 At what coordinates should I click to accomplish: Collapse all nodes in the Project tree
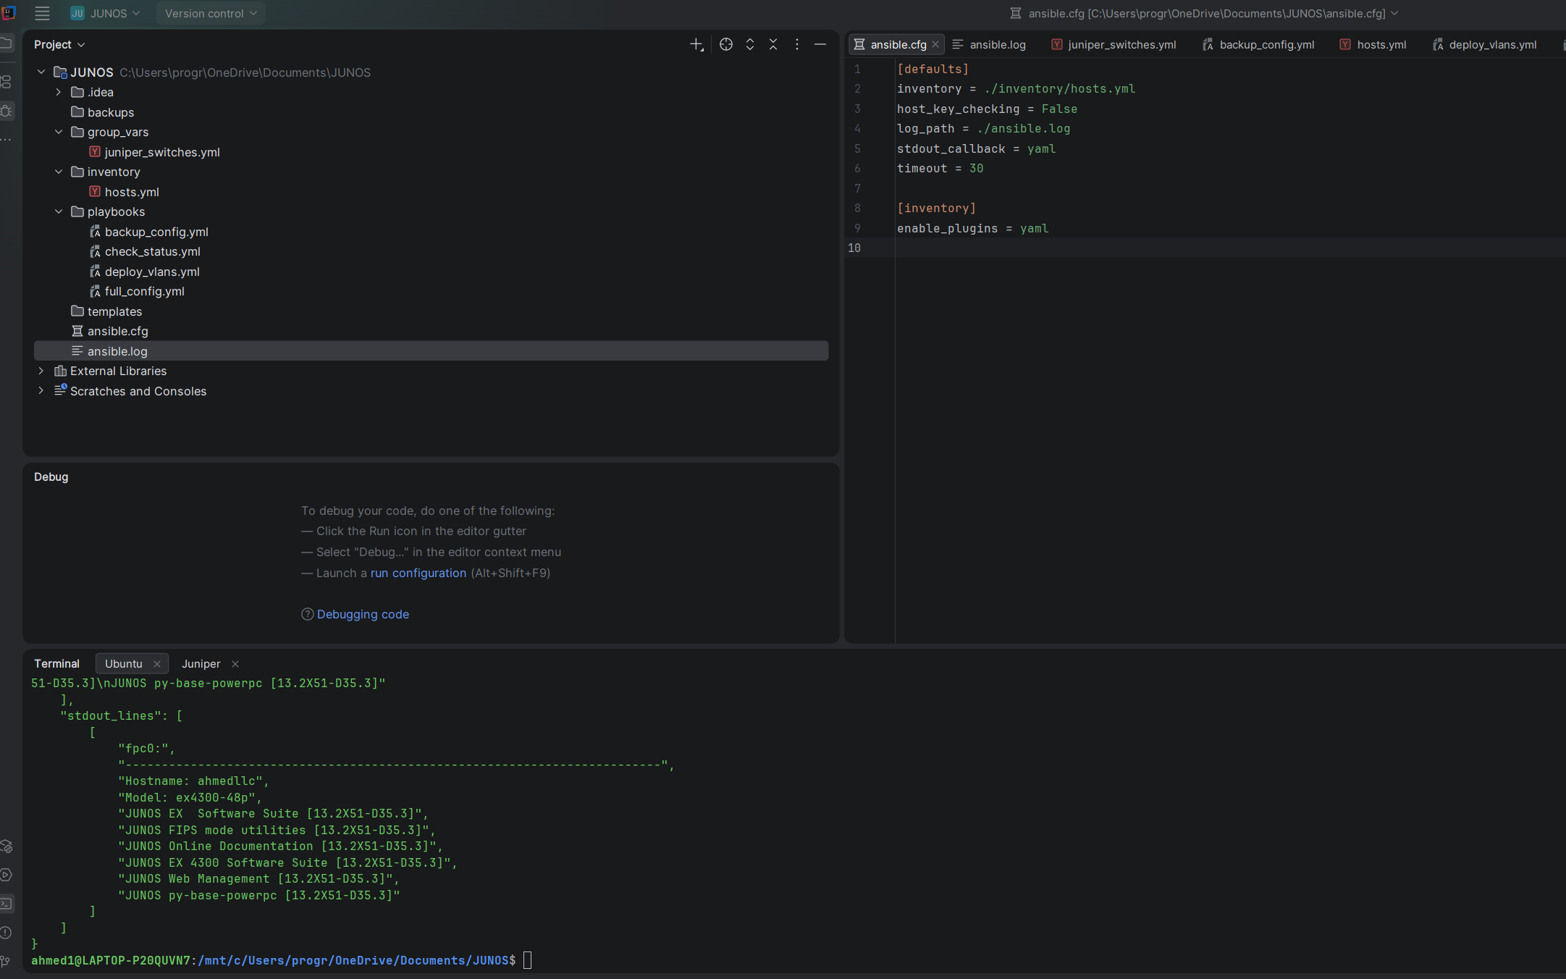point(773,44)
